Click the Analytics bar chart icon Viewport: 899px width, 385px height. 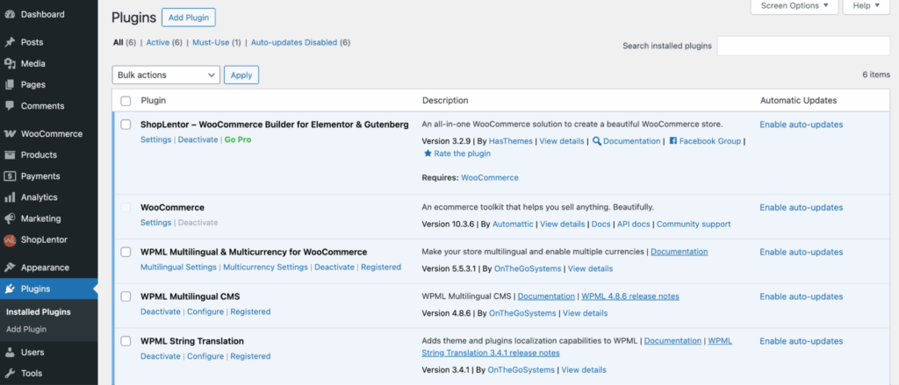coord(9,197)
